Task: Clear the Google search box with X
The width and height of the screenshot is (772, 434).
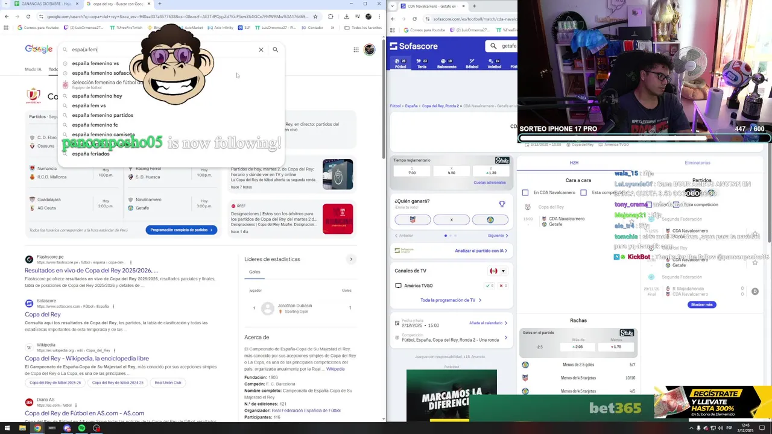Action: [x=261, y=49]
